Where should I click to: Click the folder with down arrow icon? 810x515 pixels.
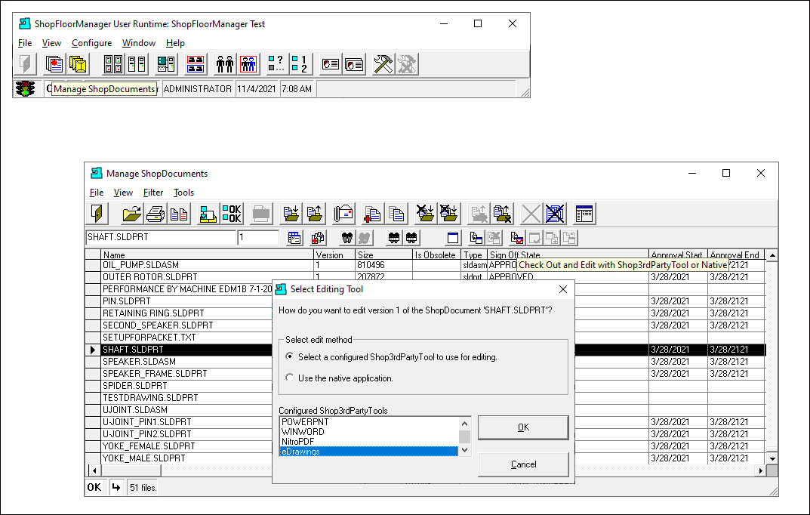(x=291, y=214)
